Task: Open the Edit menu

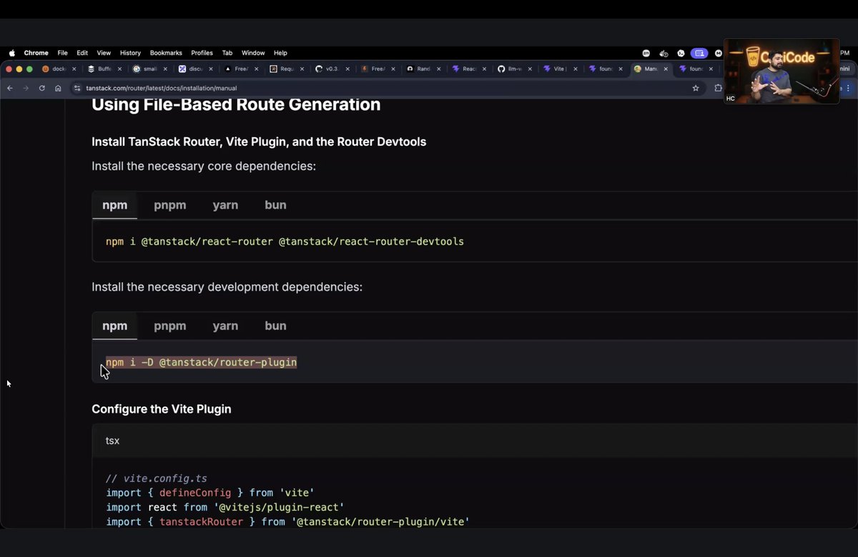Action: pos(82,53)
